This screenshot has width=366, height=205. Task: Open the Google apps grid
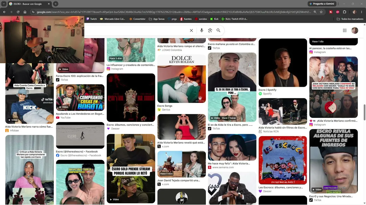[345, 30]
